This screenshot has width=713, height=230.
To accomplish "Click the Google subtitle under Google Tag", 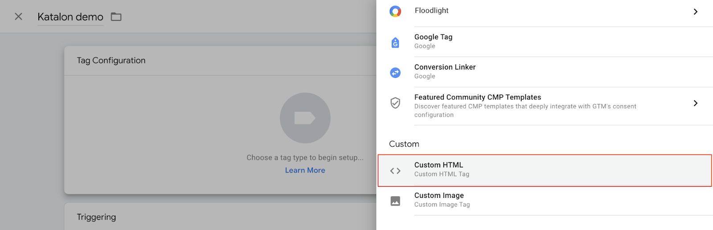I will (425, 46).
